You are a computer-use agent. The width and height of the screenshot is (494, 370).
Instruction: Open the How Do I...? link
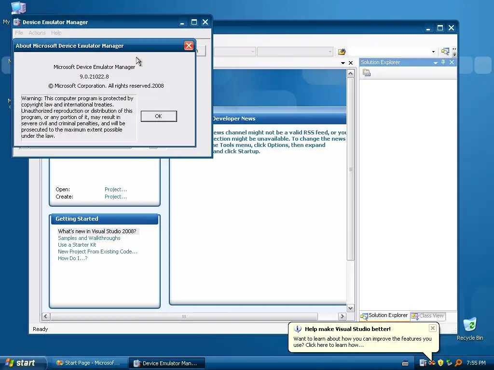click(73, 258)
